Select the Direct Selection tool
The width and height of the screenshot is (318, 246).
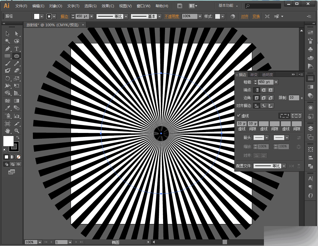pos(17,33)
